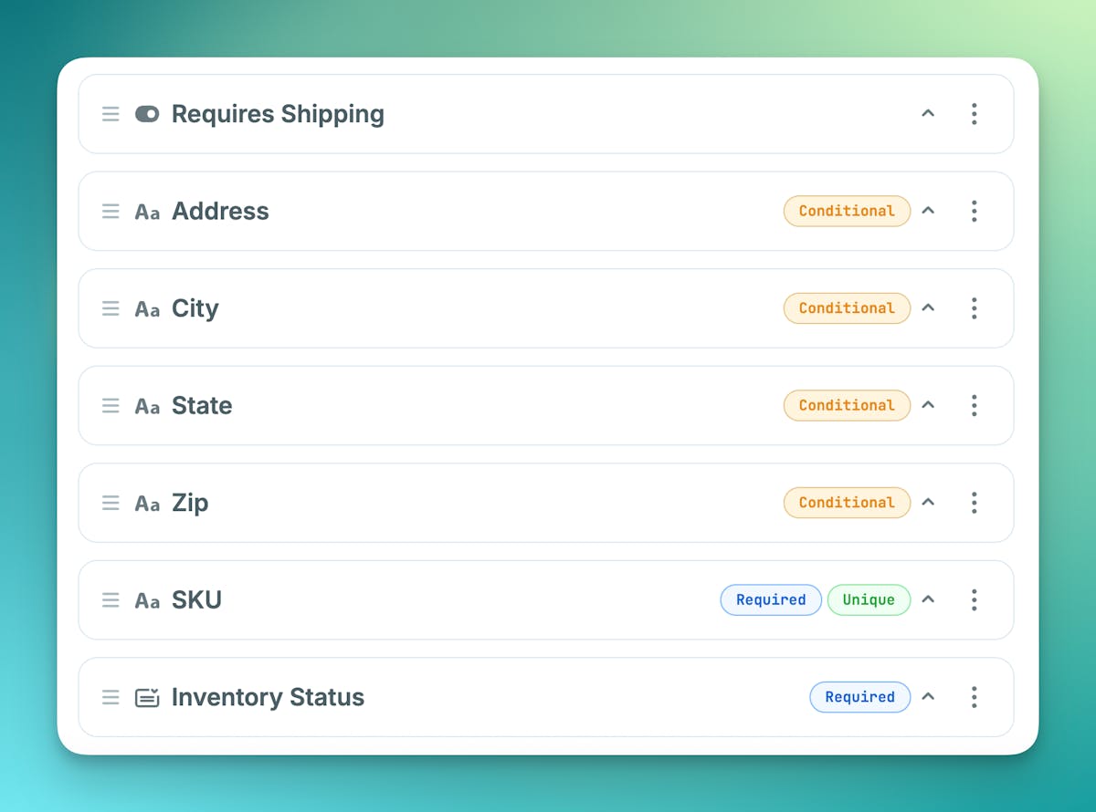Click the Required badge on Inventory Status
The height and width of the screenshot is (812, 1096).
tap(859, 697)
